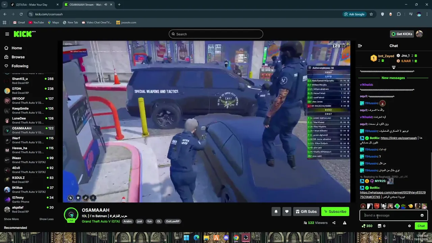Click the Get KICKs button
Image resolution: width=432 pixels, height=243 pixels.
(402, 34)
